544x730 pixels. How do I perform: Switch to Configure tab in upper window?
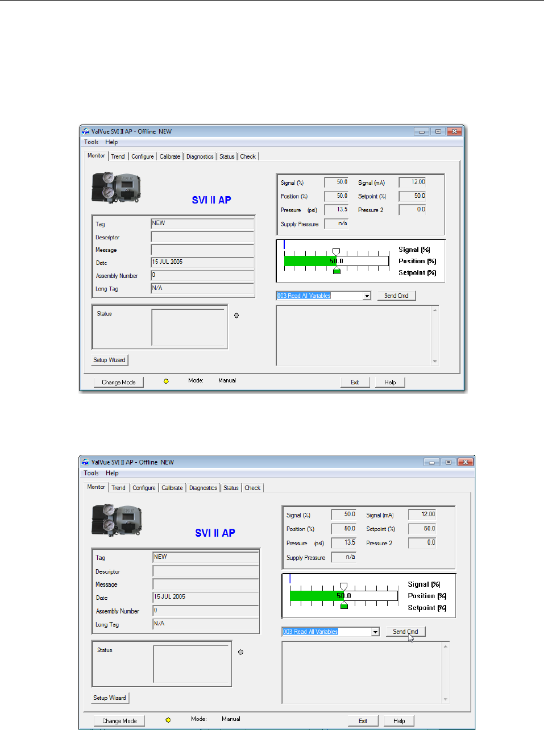tap(143, 156)
